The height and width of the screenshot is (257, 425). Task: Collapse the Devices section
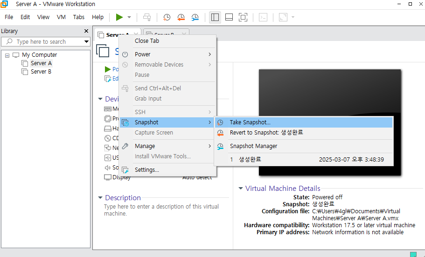coord(100,99)
